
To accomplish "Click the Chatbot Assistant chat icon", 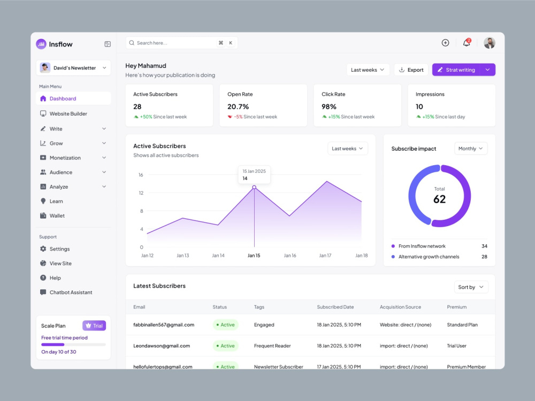I will pos(43,292).
